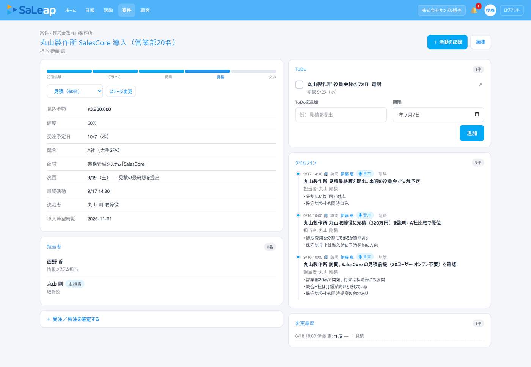
Task: Open 顧客 in the navbar
Action: (145, 10)
